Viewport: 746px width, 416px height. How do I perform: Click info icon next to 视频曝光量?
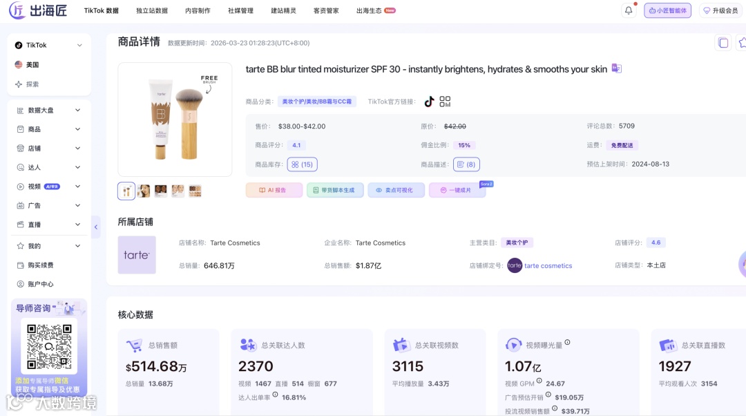[x=567, y=342]
